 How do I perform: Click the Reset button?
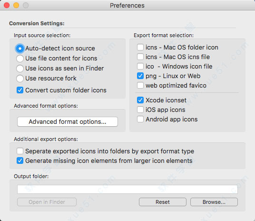(163, 202)
